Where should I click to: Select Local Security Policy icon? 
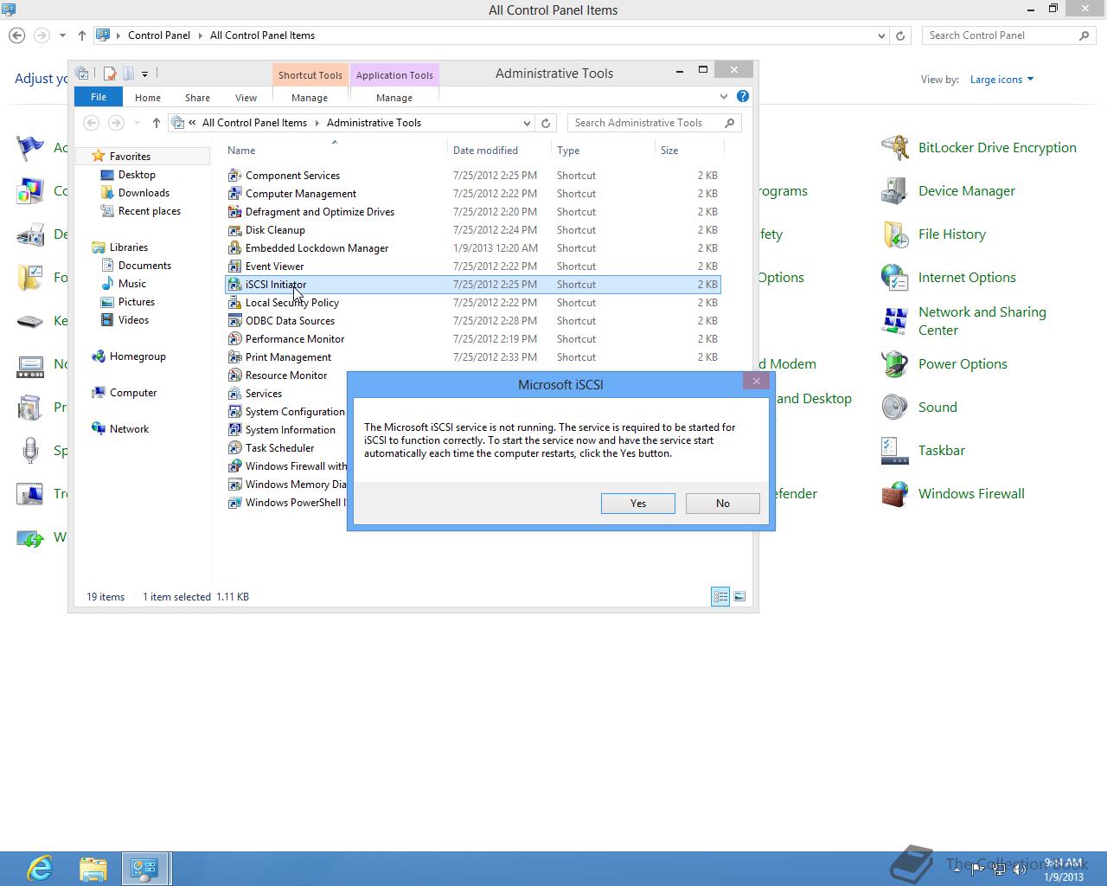click(234, 303)
